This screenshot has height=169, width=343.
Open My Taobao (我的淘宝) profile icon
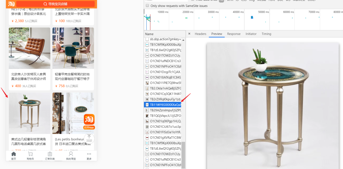pyautogui.click(x=71, y=154)
